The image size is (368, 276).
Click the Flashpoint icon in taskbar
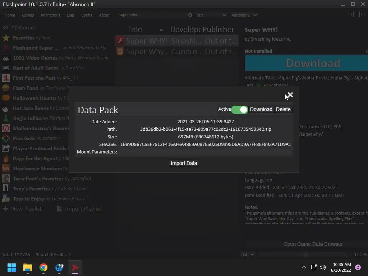(x=75, y=267)
